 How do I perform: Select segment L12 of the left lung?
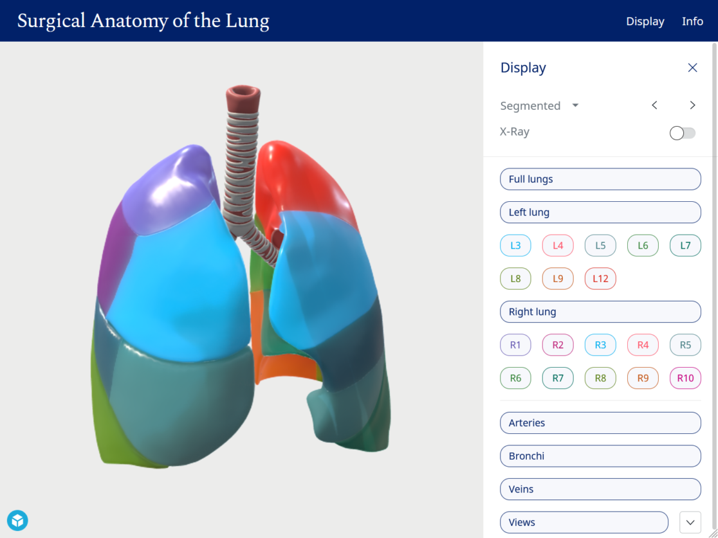pyautogui.click(x=600, y=278)
